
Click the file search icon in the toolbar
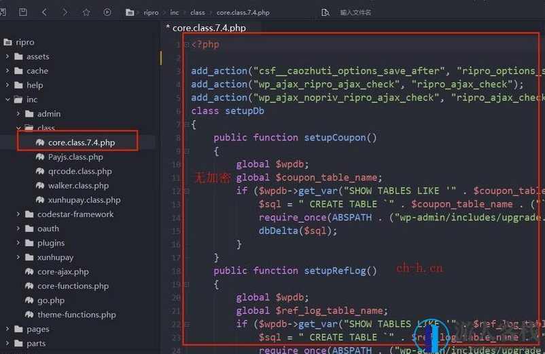pos(325,12)
